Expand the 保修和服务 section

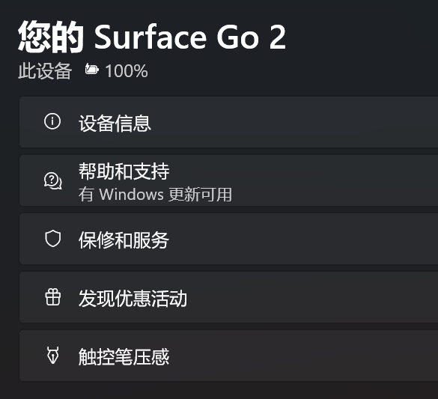228,239
